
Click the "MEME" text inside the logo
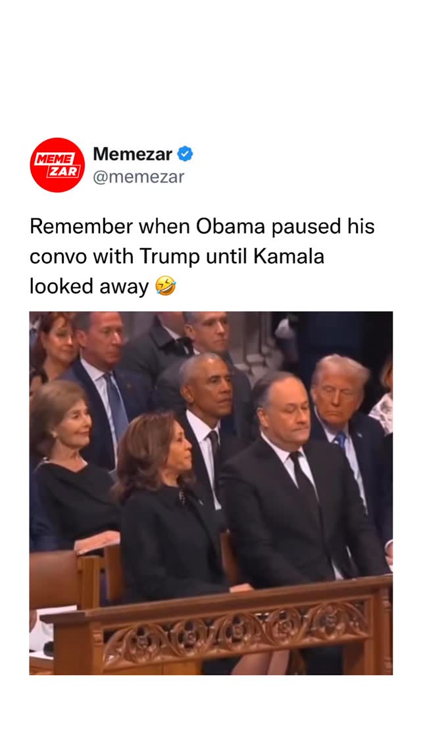click(x=55, y=159)
